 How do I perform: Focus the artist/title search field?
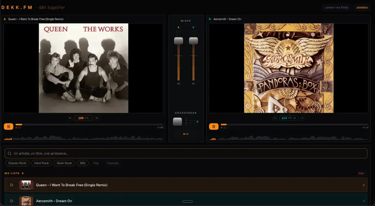(x=186, y=153)
